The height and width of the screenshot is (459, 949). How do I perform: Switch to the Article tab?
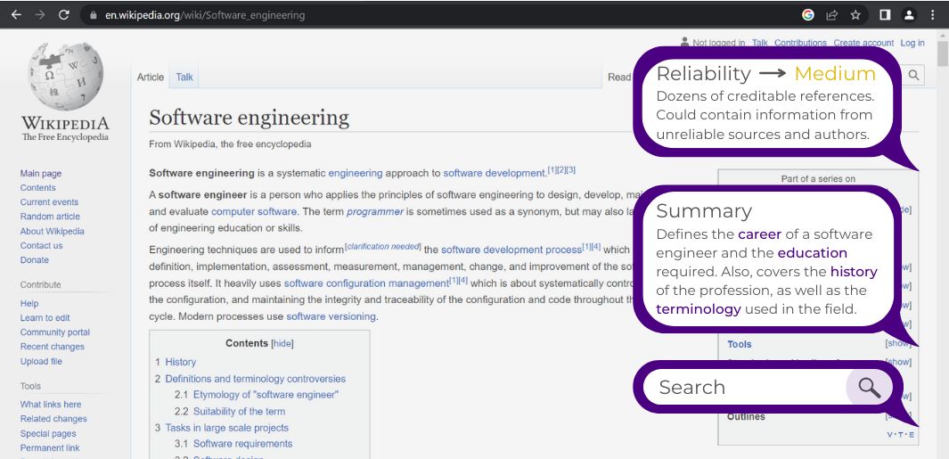point(150,77)
